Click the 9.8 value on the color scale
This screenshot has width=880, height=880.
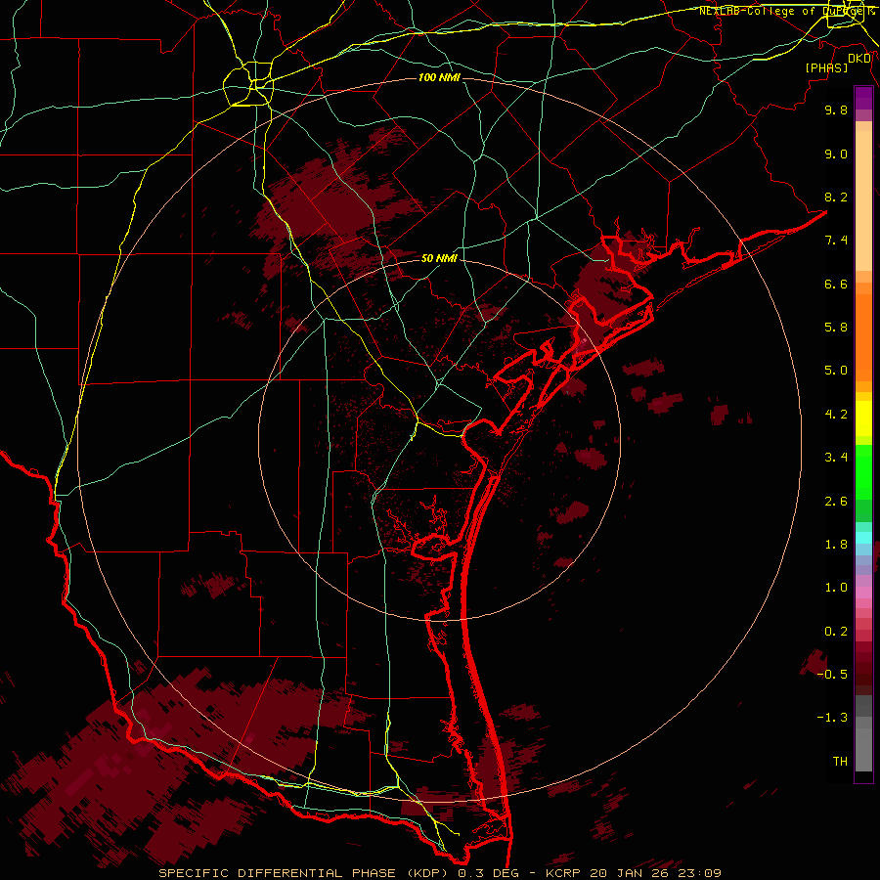[836, 110]
